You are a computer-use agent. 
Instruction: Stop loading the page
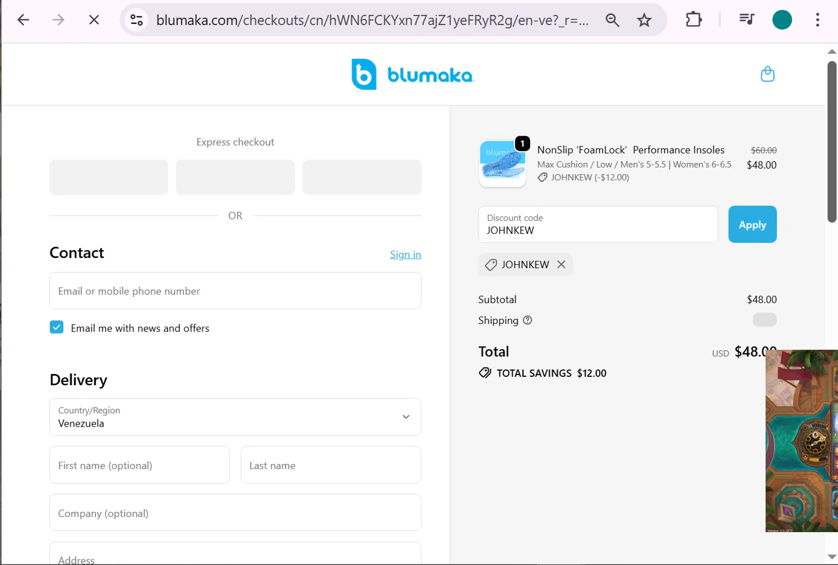[x=94, y=20]
